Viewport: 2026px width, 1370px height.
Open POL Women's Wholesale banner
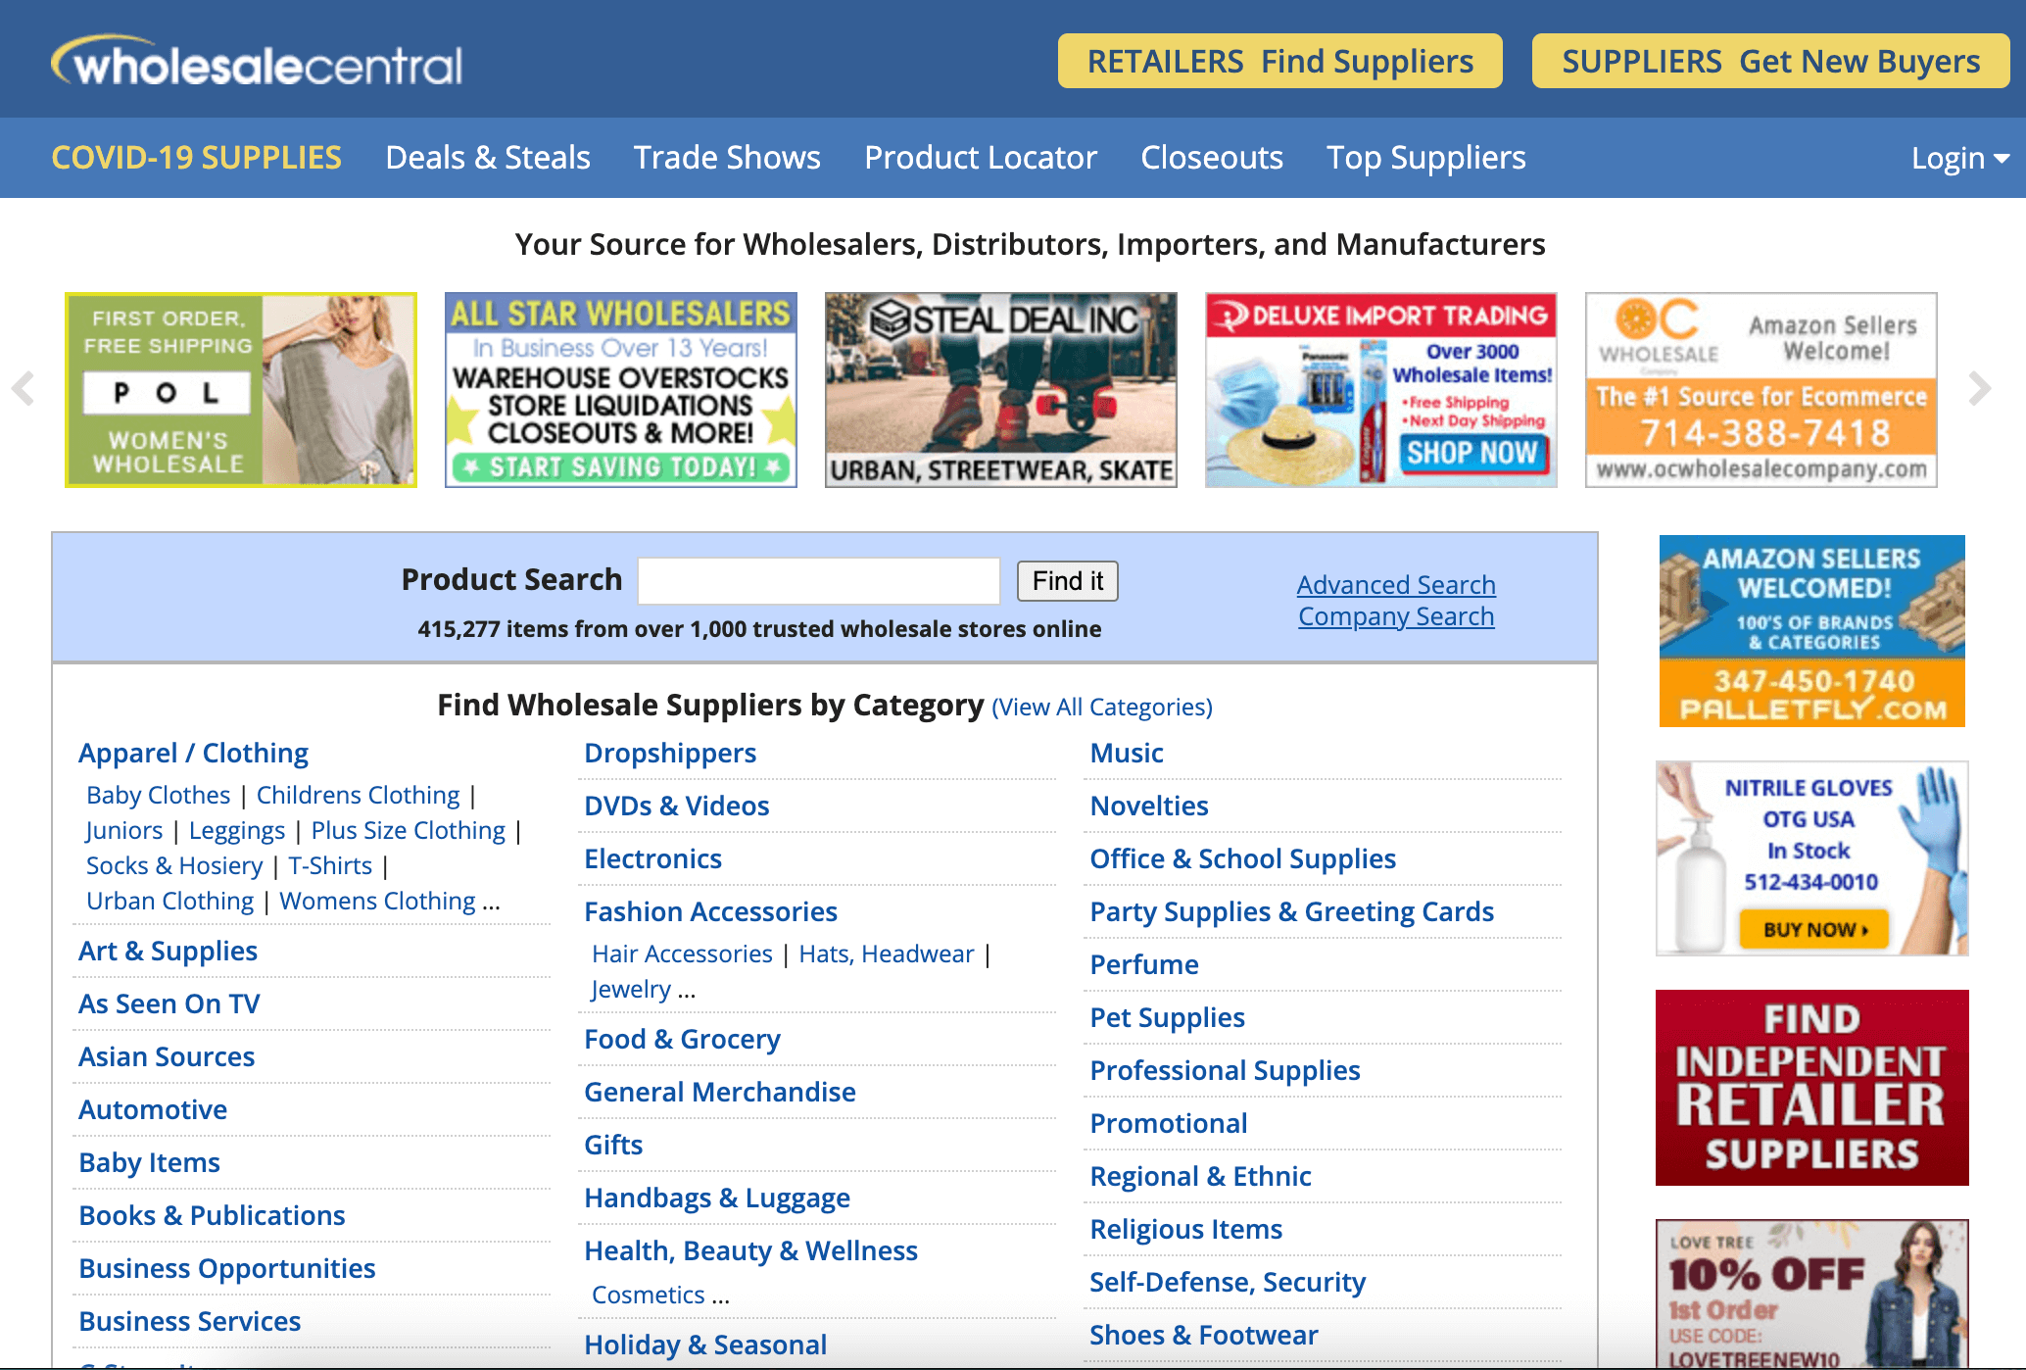(x=241, y=389)
